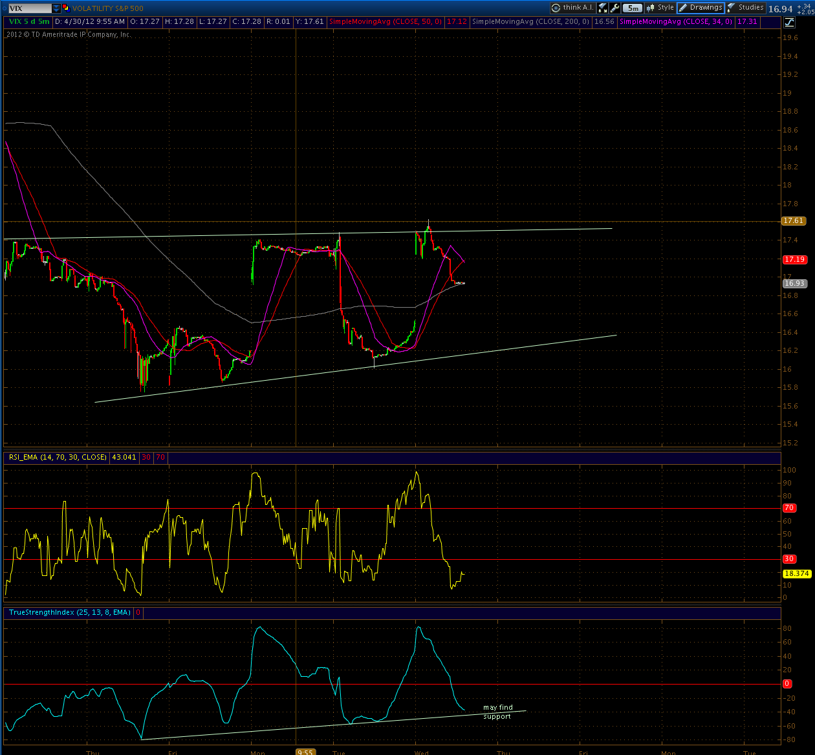Click the red 30 oversold level label

[789, 558]
